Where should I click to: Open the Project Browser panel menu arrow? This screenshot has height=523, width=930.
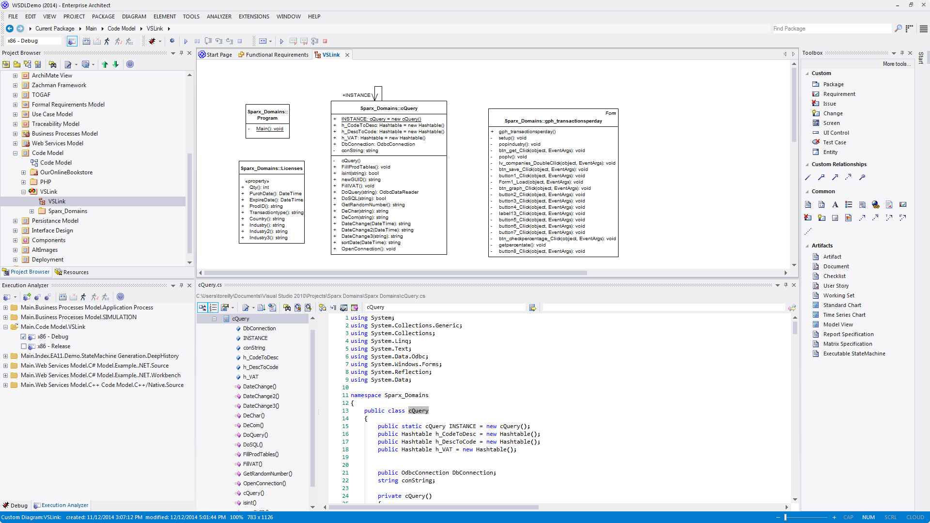(x=173, y=53)
